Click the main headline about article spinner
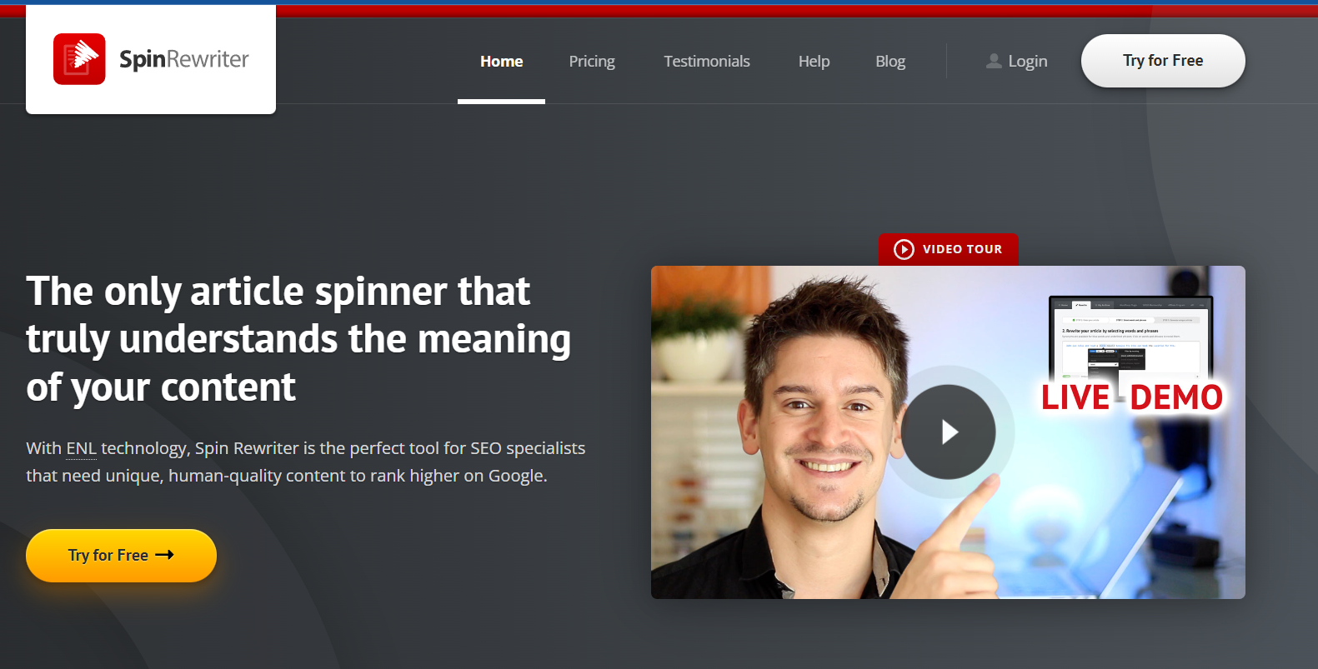Viewport: 1318px width, 669px height. (298, 339)
